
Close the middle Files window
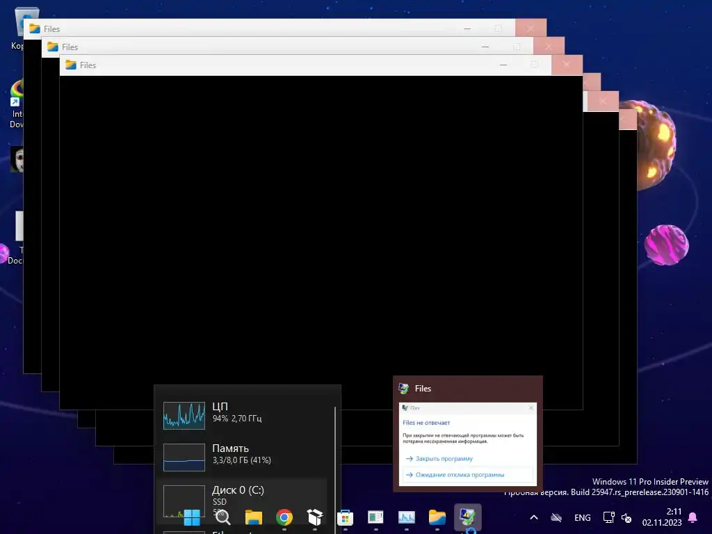(549, 47)
